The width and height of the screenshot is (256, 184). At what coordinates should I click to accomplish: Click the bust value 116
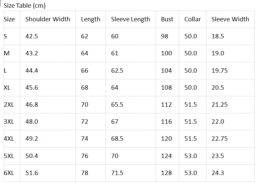coord(166,122)
